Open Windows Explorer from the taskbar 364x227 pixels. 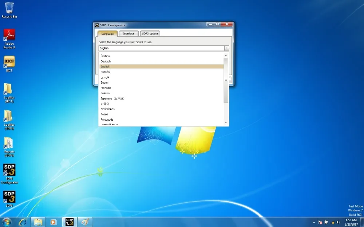(38, 222)
